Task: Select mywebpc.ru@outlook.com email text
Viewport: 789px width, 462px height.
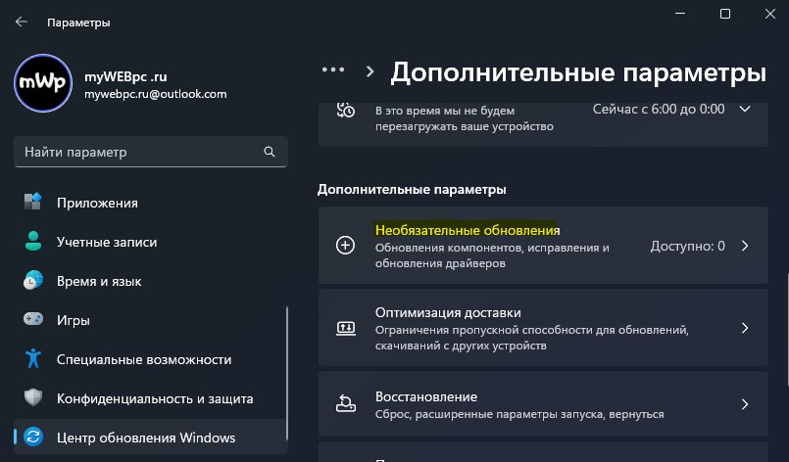Action: pos(156,94)
